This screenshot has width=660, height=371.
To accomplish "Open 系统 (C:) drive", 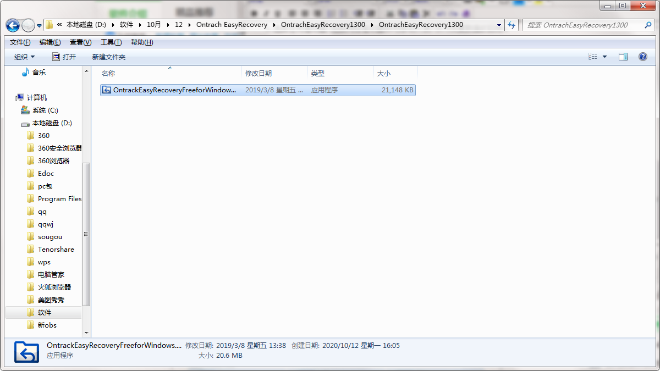I will pos(45,110).
